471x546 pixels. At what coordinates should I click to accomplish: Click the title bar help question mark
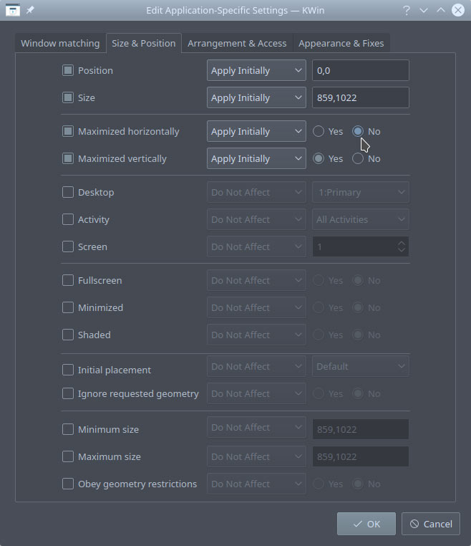tap(407, 11)
